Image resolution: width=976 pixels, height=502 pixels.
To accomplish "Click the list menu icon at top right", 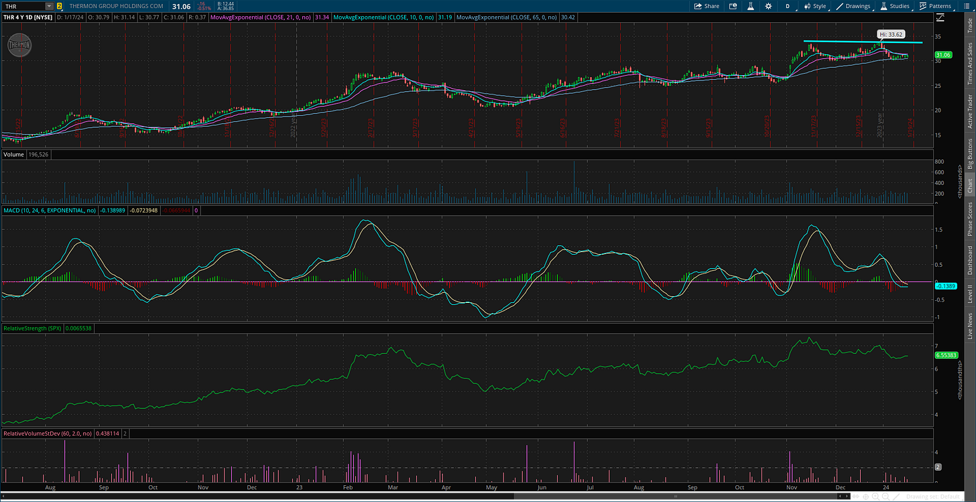I will coord(967,6).
